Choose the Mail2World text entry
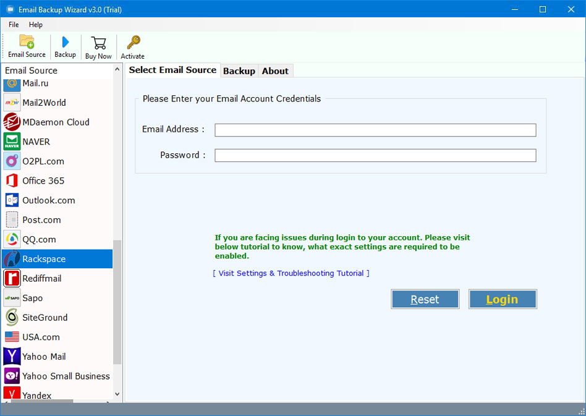Viewport: 586px width, 416px height. point(44,103)
